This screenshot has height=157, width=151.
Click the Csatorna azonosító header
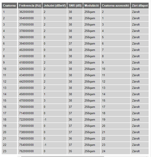[x=115, y=6]
